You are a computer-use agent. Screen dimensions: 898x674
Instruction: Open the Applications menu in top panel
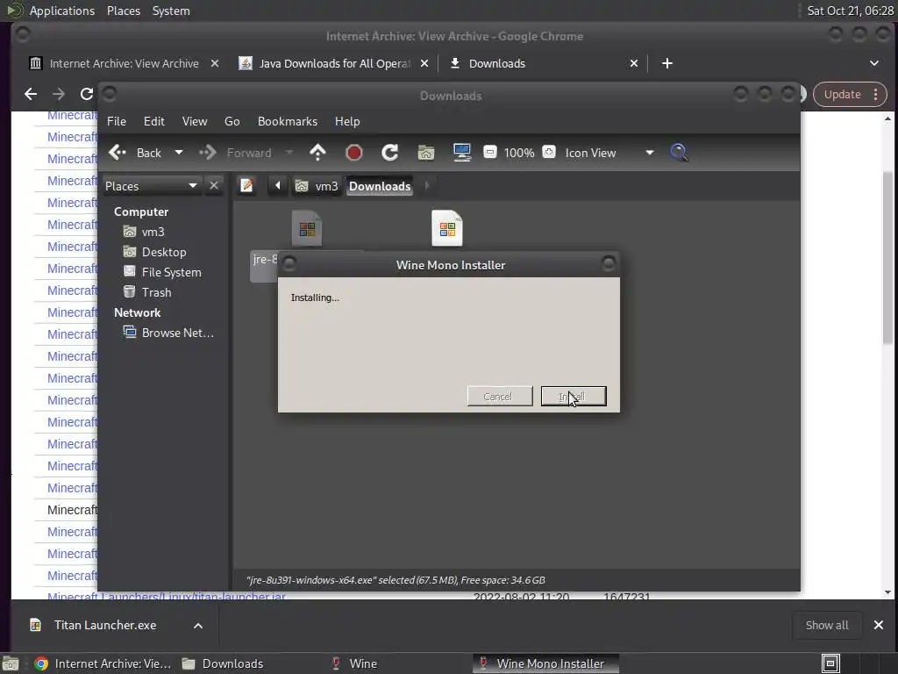(x=62, y=11)
